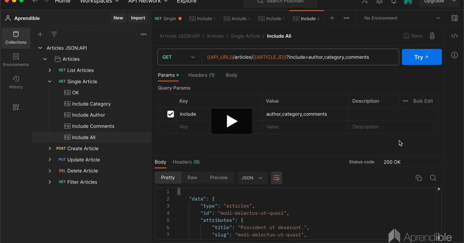Open the configure workspace sidebar icon
The height and width of the screenshot is (243, 464).
coord(16,107)
